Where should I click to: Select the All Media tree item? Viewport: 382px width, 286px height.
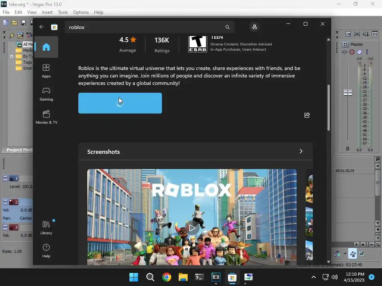25,44
